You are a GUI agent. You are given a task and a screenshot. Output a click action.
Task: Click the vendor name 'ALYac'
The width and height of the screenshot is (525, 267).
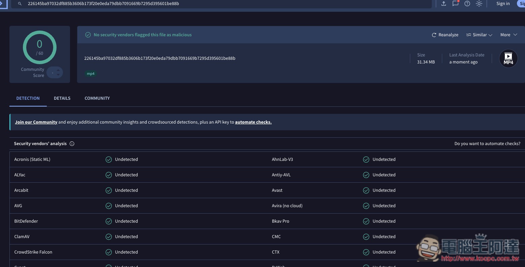(x=20, y=175)
